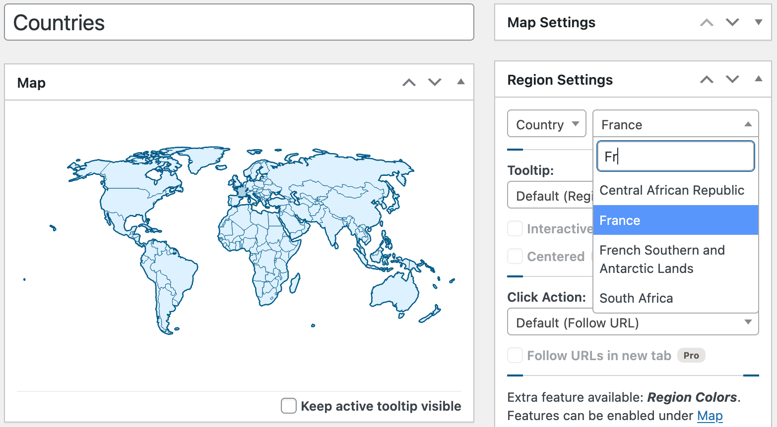The image size is (777, 427).
Task: Toggle the Interactive checkbox
Action: tap(515, 229)
